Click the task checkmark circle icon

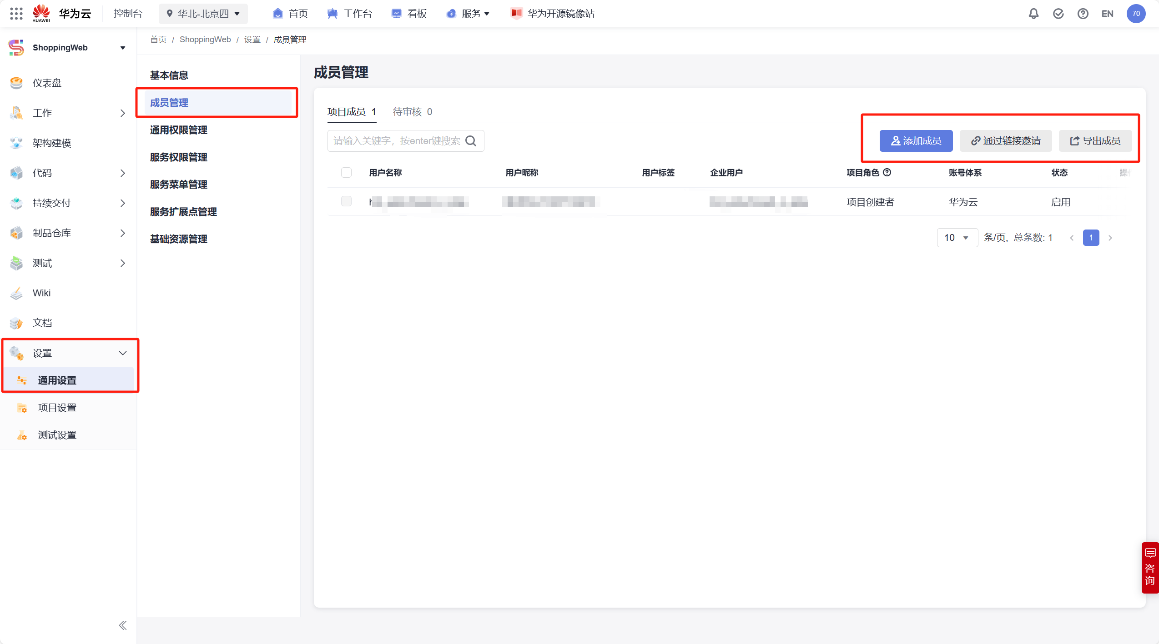pos(1058,14)
